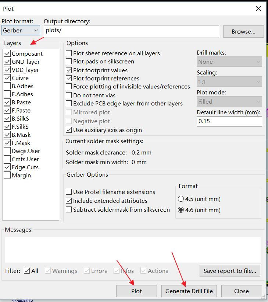The image size is (268, 302).
Task: Toggle the GND_layer checkbox
Action: 7,62
